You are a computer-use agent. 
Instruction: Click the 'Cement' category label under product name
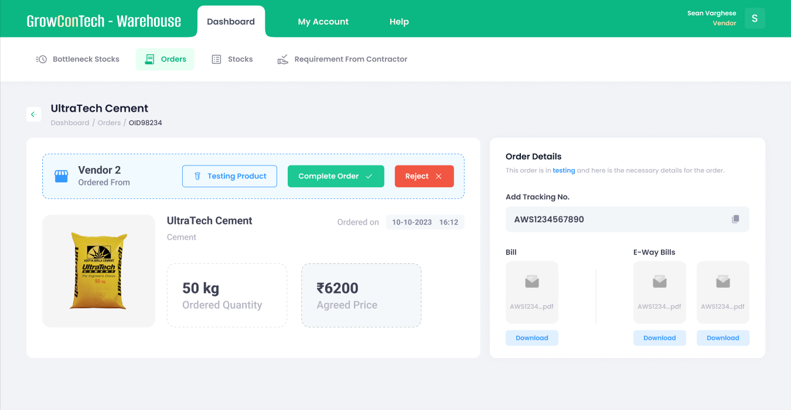pos(182,237)
